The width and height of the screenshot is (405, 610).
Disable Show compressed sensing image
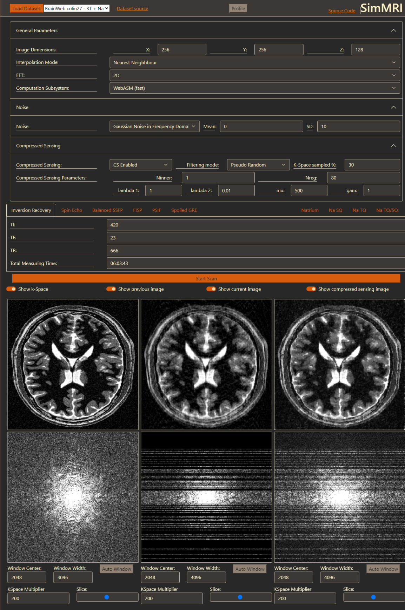click(311, 289)
